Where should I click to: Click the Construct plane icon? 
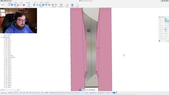tap(61, 5)
